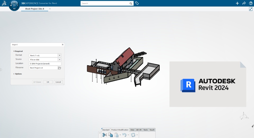
Task: Switch to the Standard tab
Action: (106, 130)
